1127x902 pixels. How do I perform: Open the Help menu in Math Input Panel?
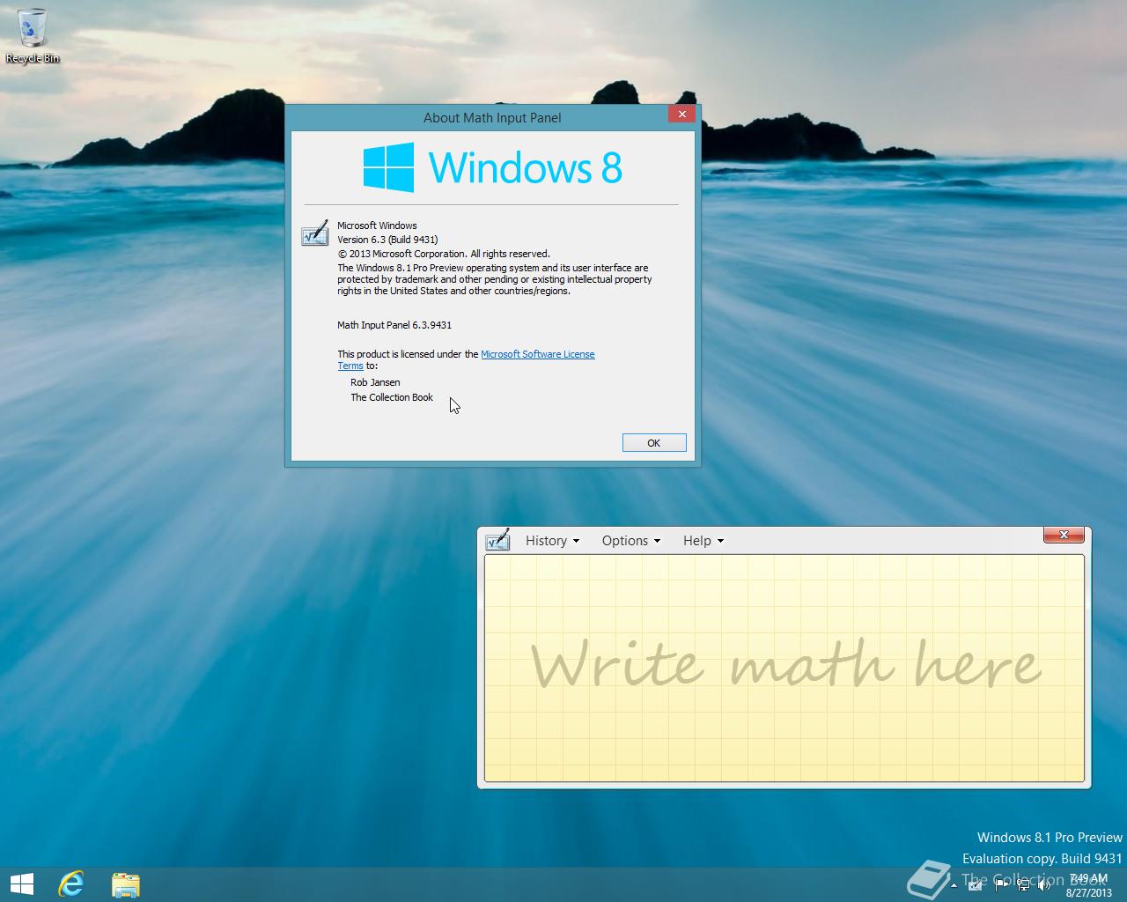[703, 540]
